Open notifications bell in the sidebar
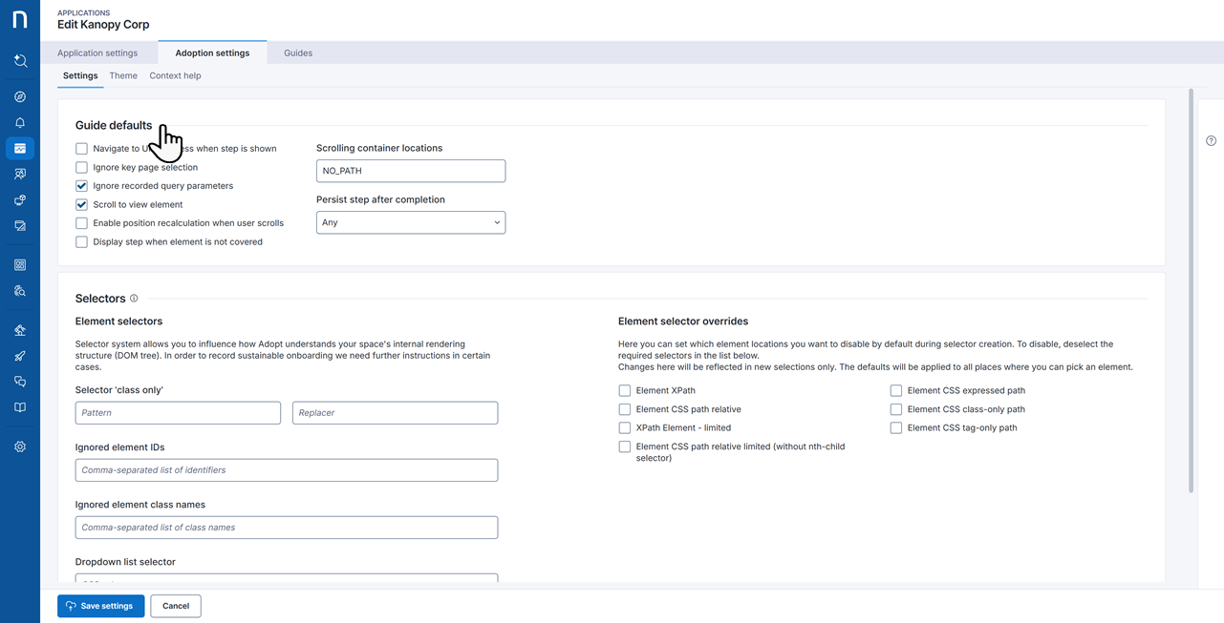 click(20, 123)
